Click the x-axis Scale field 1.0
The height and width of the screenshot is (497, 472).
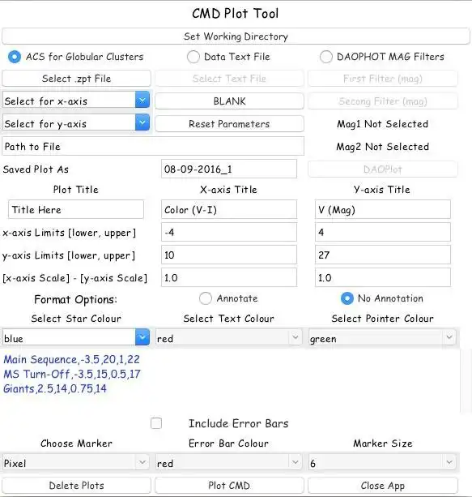click(x=229, y=277)
